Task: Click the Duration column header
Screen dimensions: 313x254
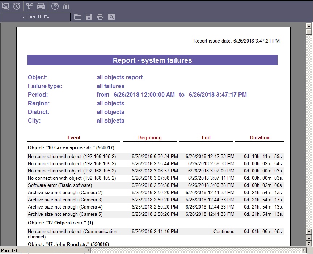Action: pyautogui.click(x=259, y=137)
